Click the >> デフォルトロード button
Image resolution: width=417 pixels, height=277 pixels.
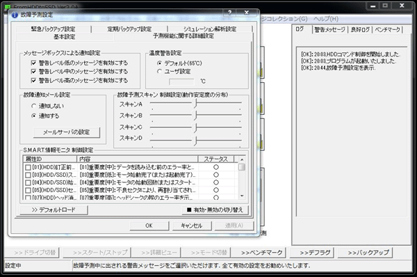(54, 210)
